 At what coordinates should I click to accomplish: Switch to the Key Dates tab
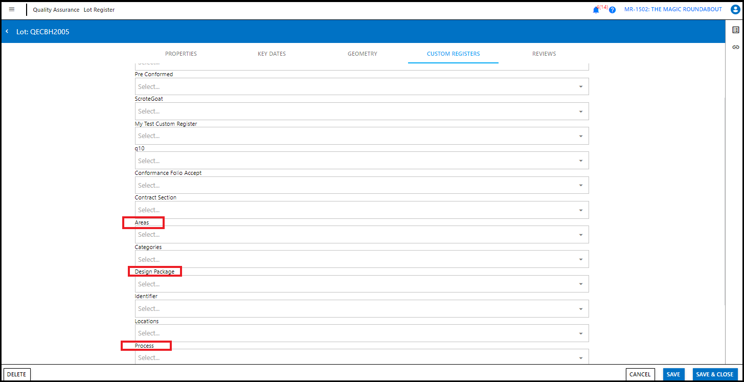pos(272,54)
